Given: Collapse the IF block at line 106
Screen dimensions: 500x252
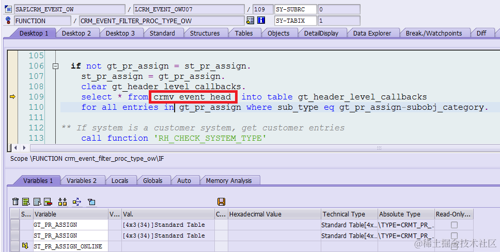Looking at the screenshot, I should [x=55, y=66].
